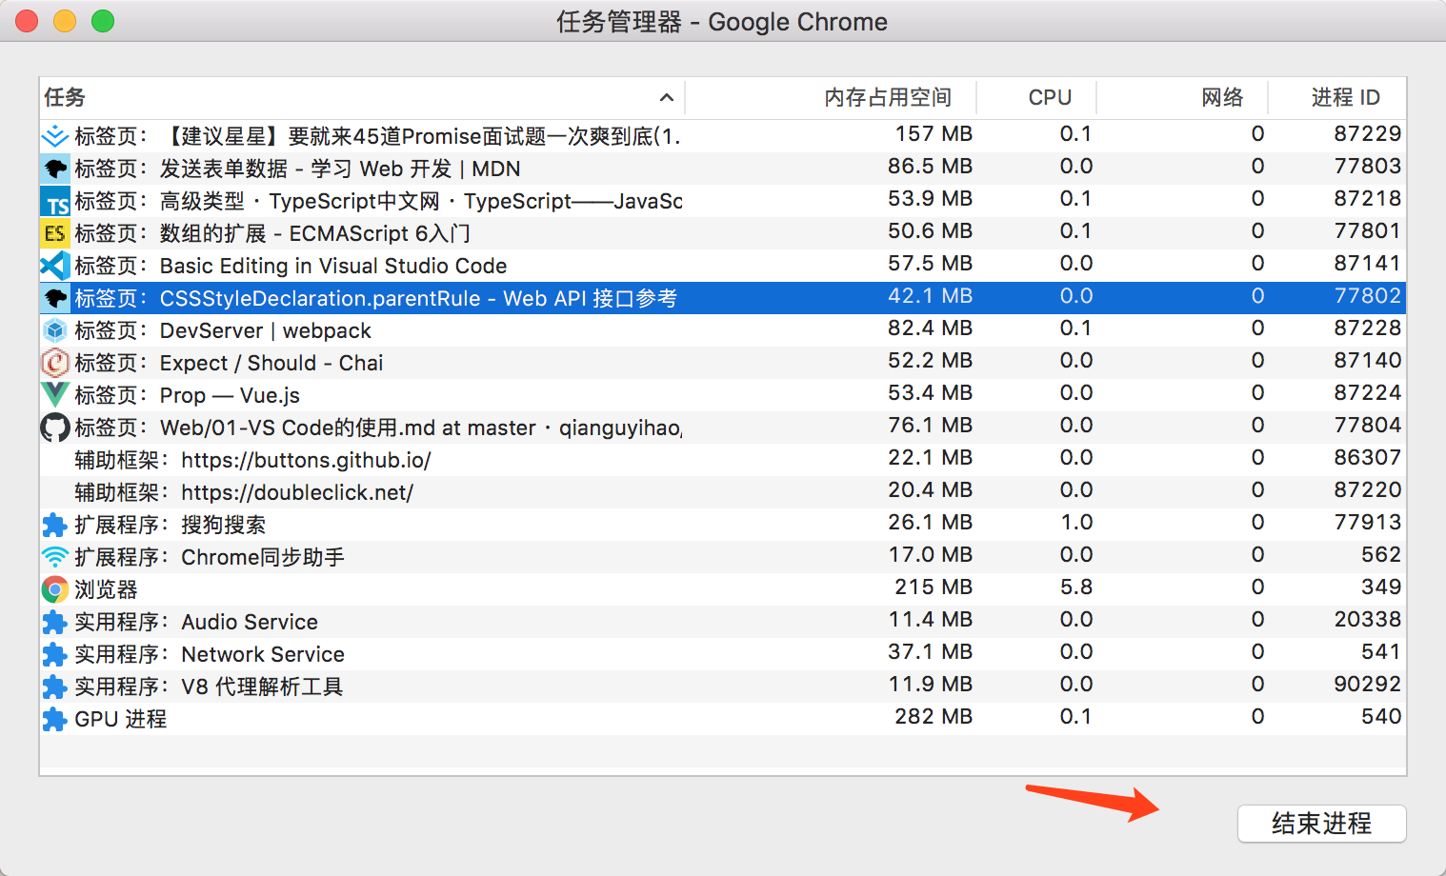This screenshot has height=876, width=1446.
Task: Select the Prop — Vue.js row
Action: pyautogui.click(x=723, y=395)
